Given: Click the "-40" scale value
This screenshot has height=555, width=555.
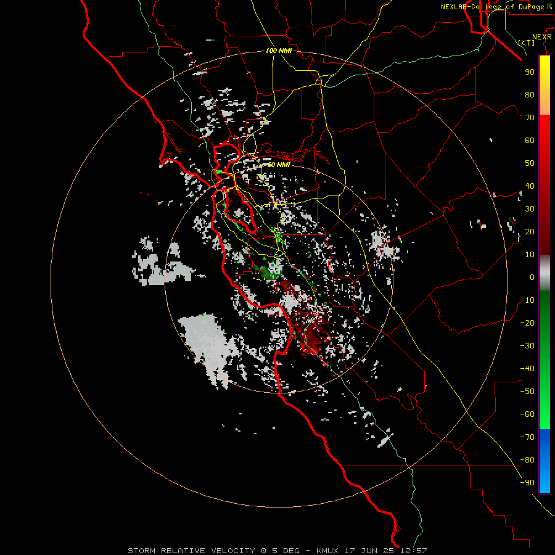Looking at the screenshot, I should [527, 369].
